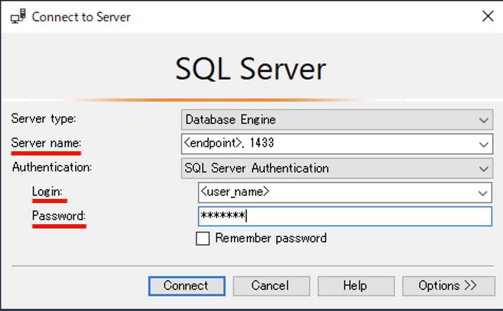This screenshot has width=503, height=311.
Task: Click the Authentication label
Action: coord(51,168)
